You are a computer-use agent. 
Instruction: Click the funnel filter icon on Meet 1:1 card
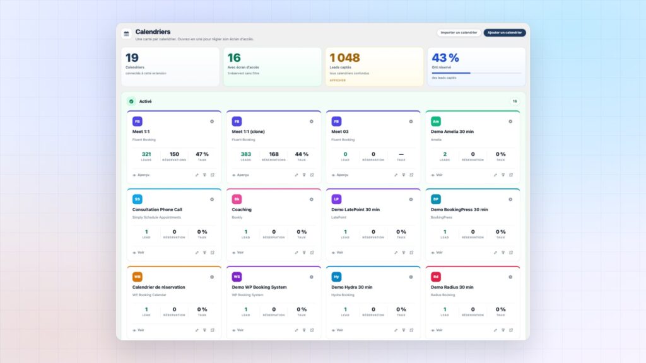pyautogui.click(x=205, y=175)
